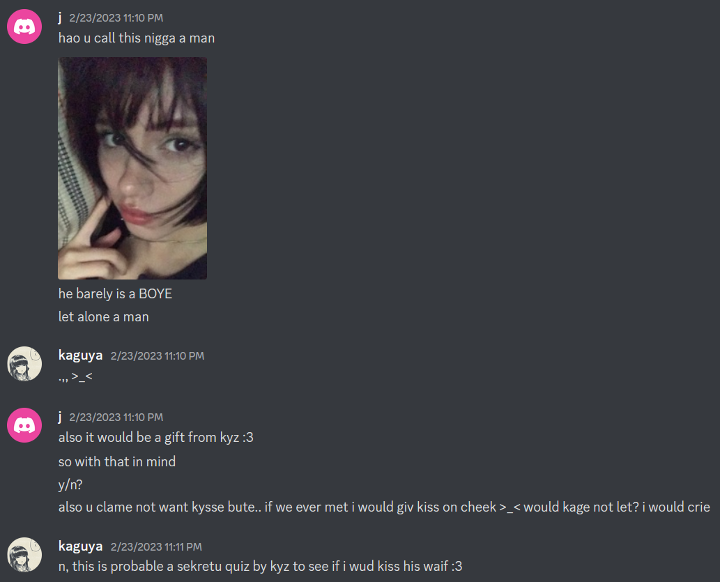Click kaguya's avatar beside the 'sekretu quiz' message

click(24, 555)
